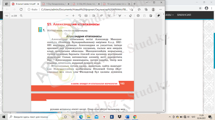Viewport: 215px width, 120px height.
Task: Rotate the PDF page
Action: (x=80, y=16)
